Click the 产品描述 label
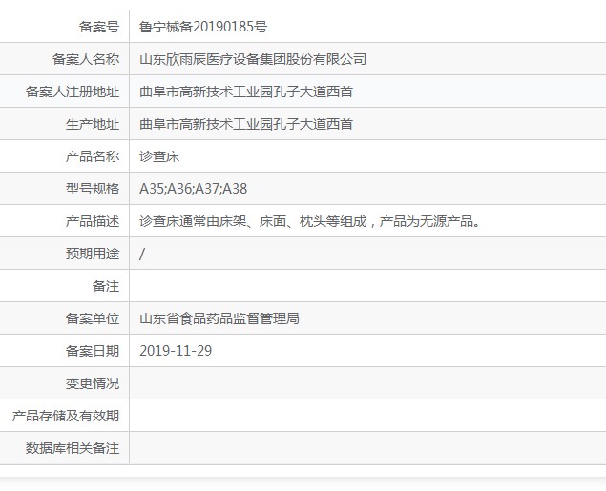Screen dimensions: 606x491 tap(93, 221)
